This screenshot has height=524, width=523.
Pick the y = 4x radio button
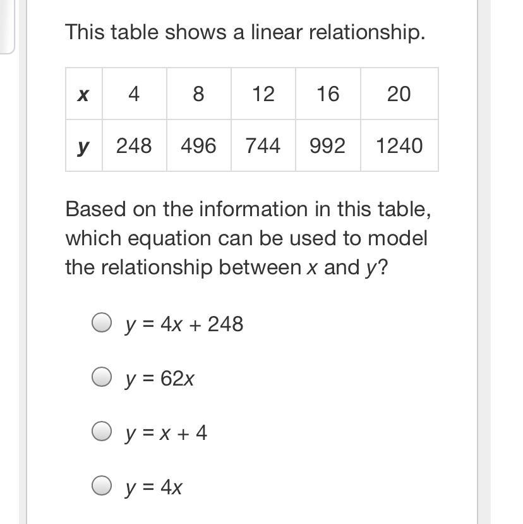102,485
